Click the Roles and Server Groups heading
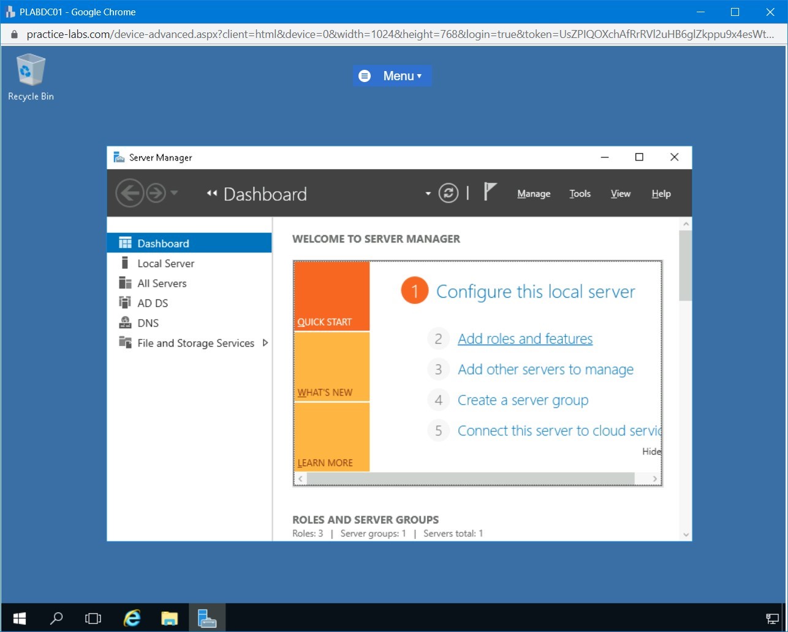 tap(366, 519)
